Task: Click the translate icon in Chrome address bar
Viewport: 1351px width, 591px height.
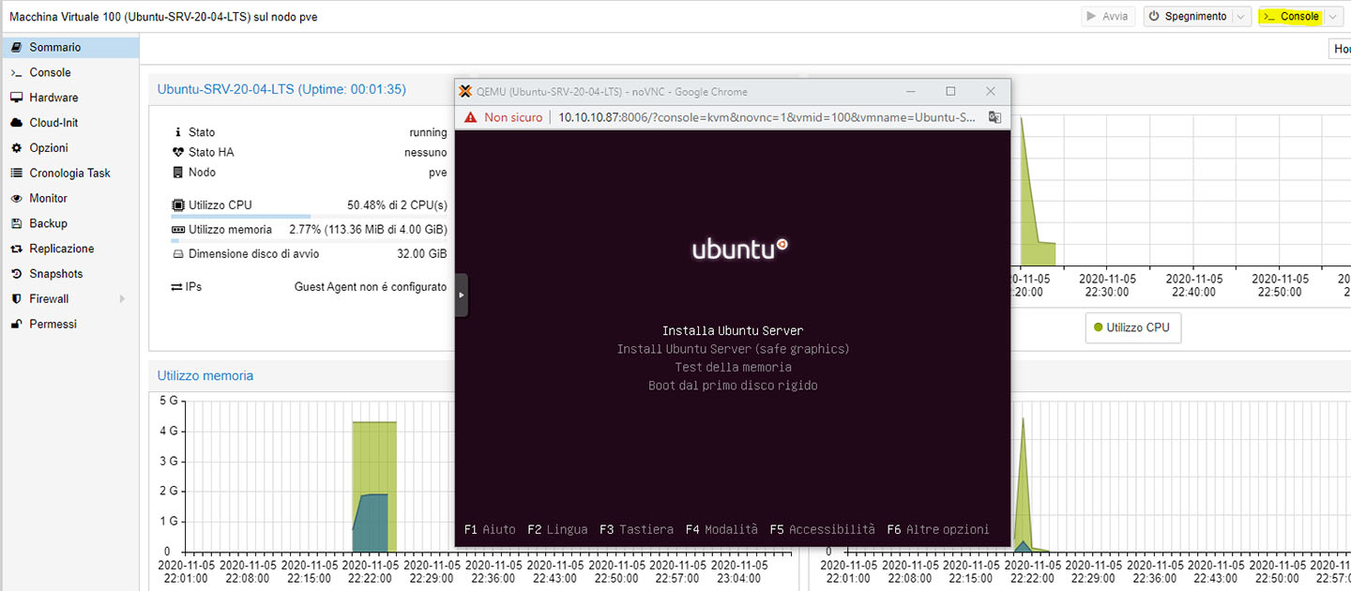Action: click(994, 117)
